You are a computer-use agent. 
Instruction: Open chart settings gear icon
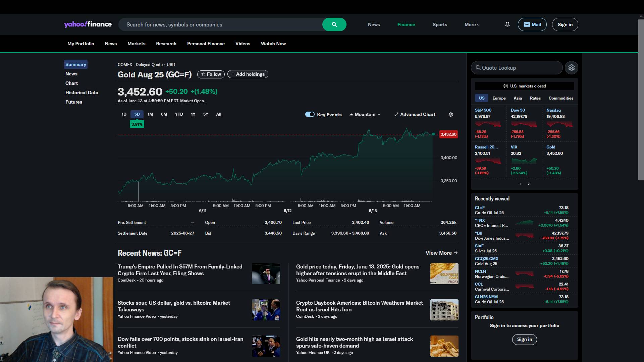point(451,115)
